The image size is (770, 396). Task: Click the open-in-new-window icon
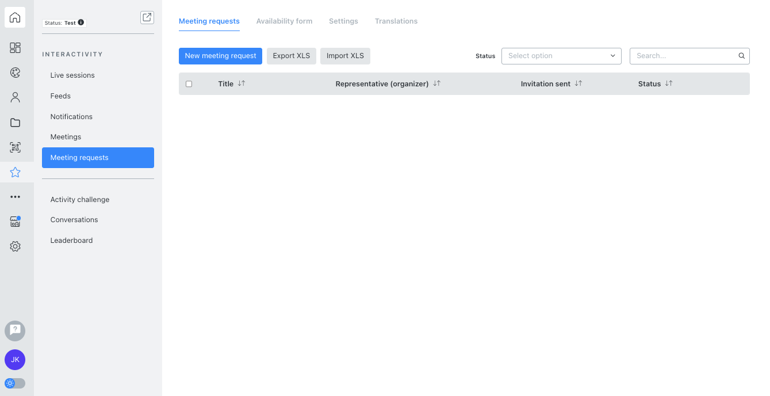tap(147, 17)
